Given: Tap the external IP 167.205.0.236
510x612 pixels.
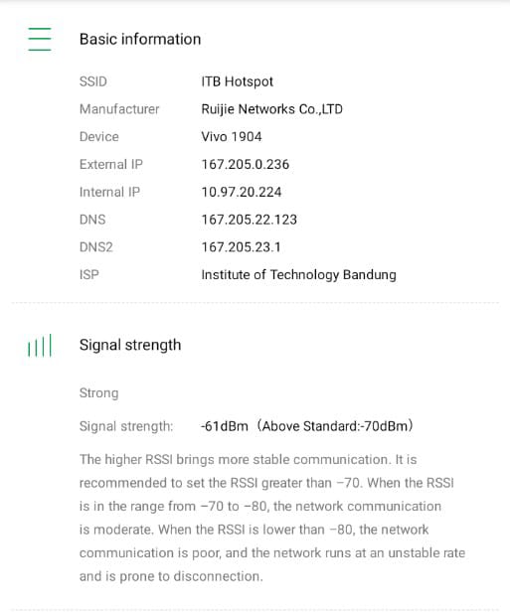Looking at the screenshot, I should point(246,164).
